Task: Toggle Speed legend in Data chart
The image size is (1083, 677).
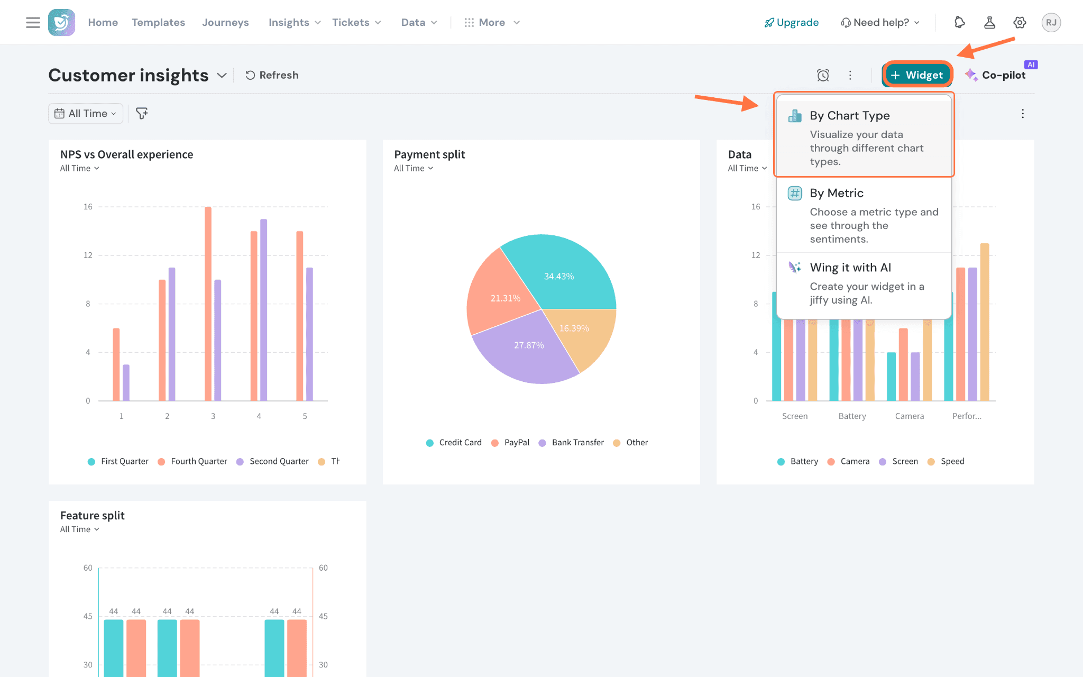Action: pos(946,461)
